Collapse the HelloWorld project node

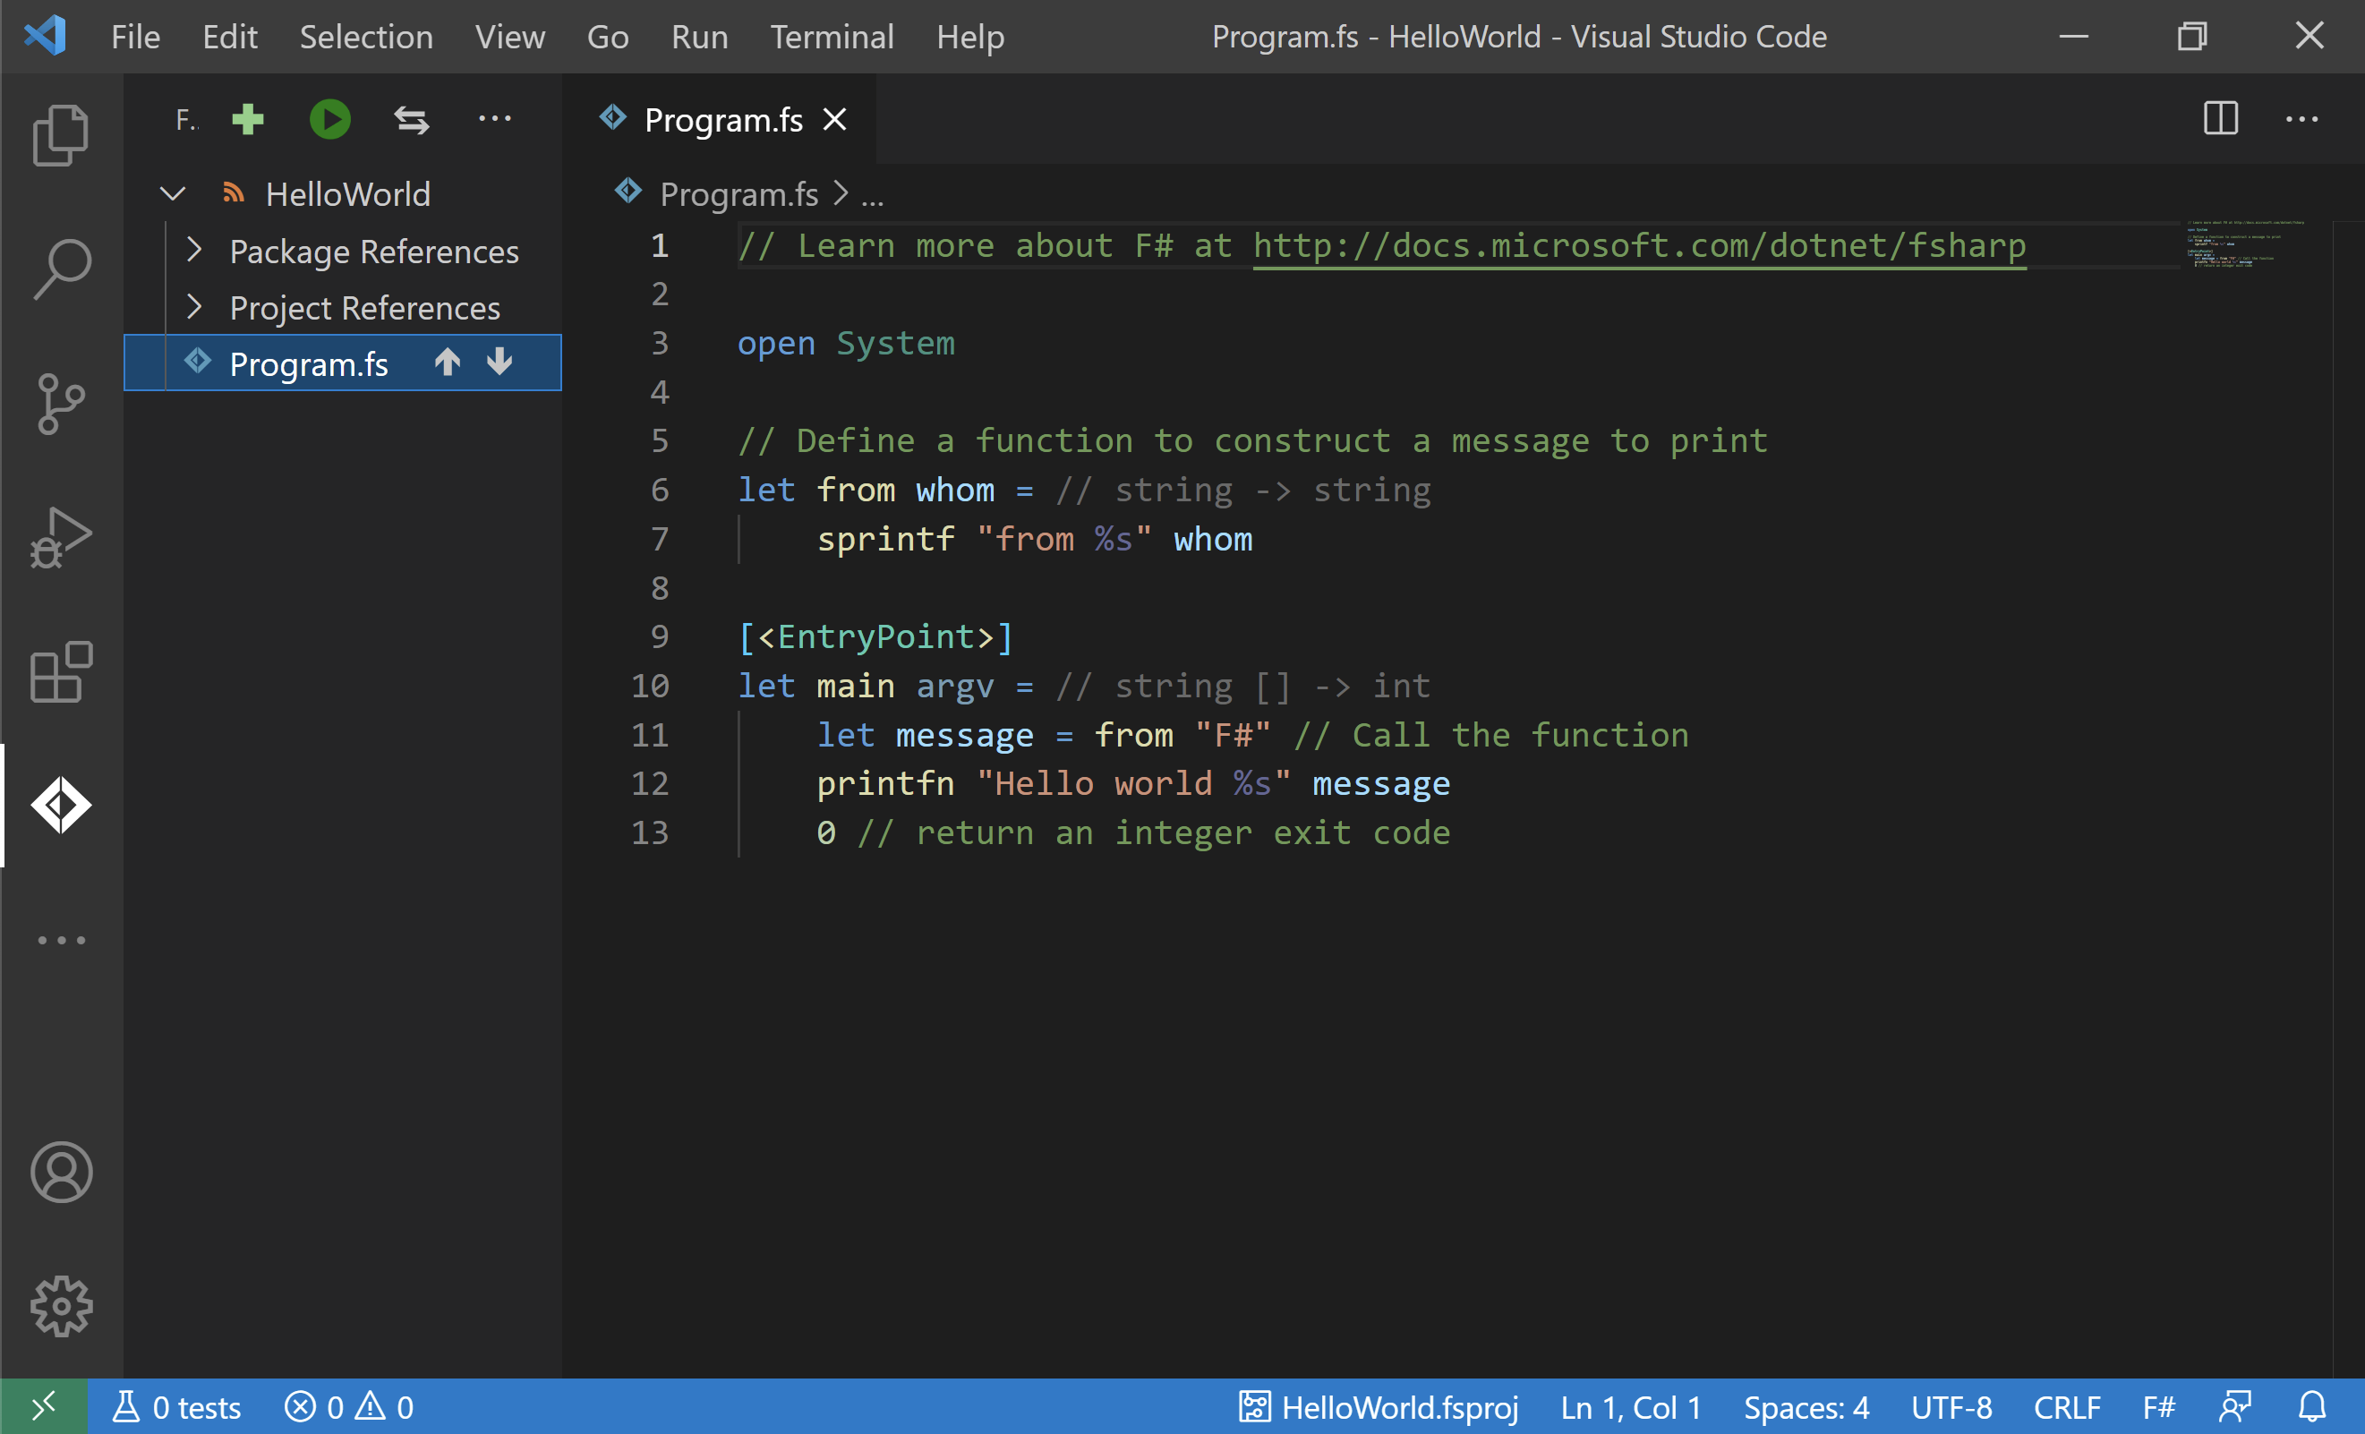pos(173,195)
